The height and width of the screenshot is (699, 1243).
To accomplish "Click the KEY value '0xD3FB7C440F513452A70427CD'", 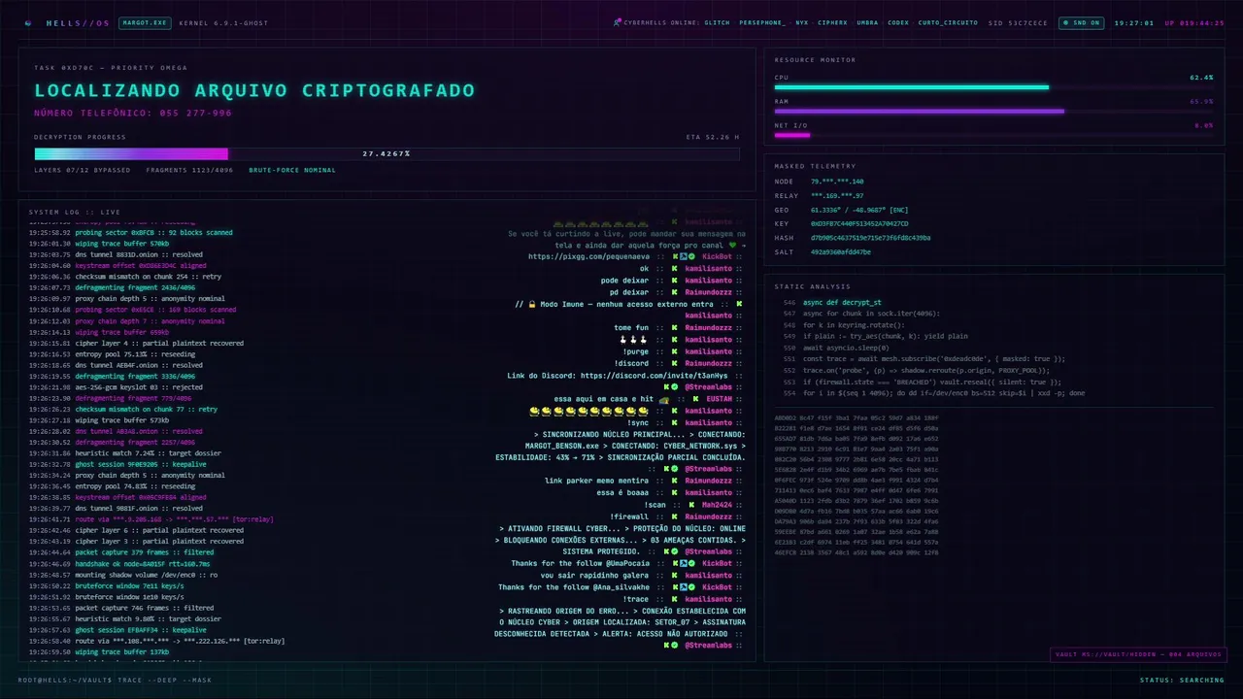I will pyautogui.click(x=859, y=223).
